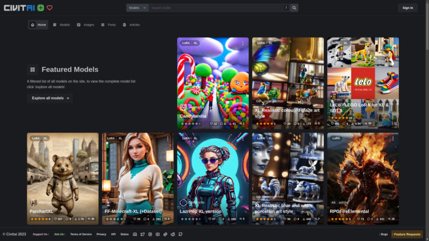Click the red heart support icon

point(50,8)
